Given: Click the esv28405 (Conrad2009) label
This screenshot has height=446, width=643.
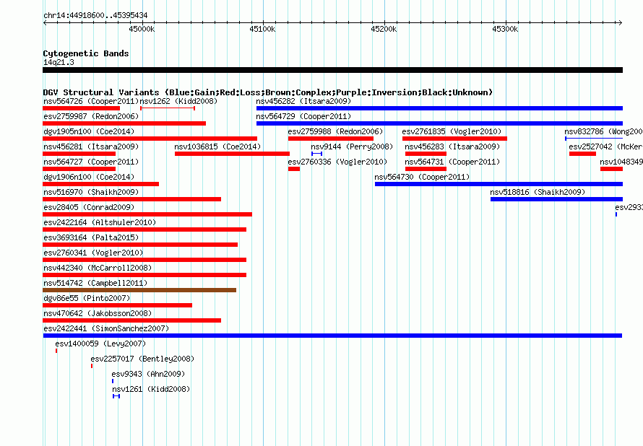Looking at the screenshot, I should (x=89, y=207).
